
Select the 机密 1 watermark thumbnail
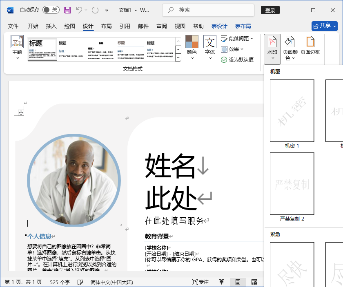pyautogui.click(x=292, y=110)
